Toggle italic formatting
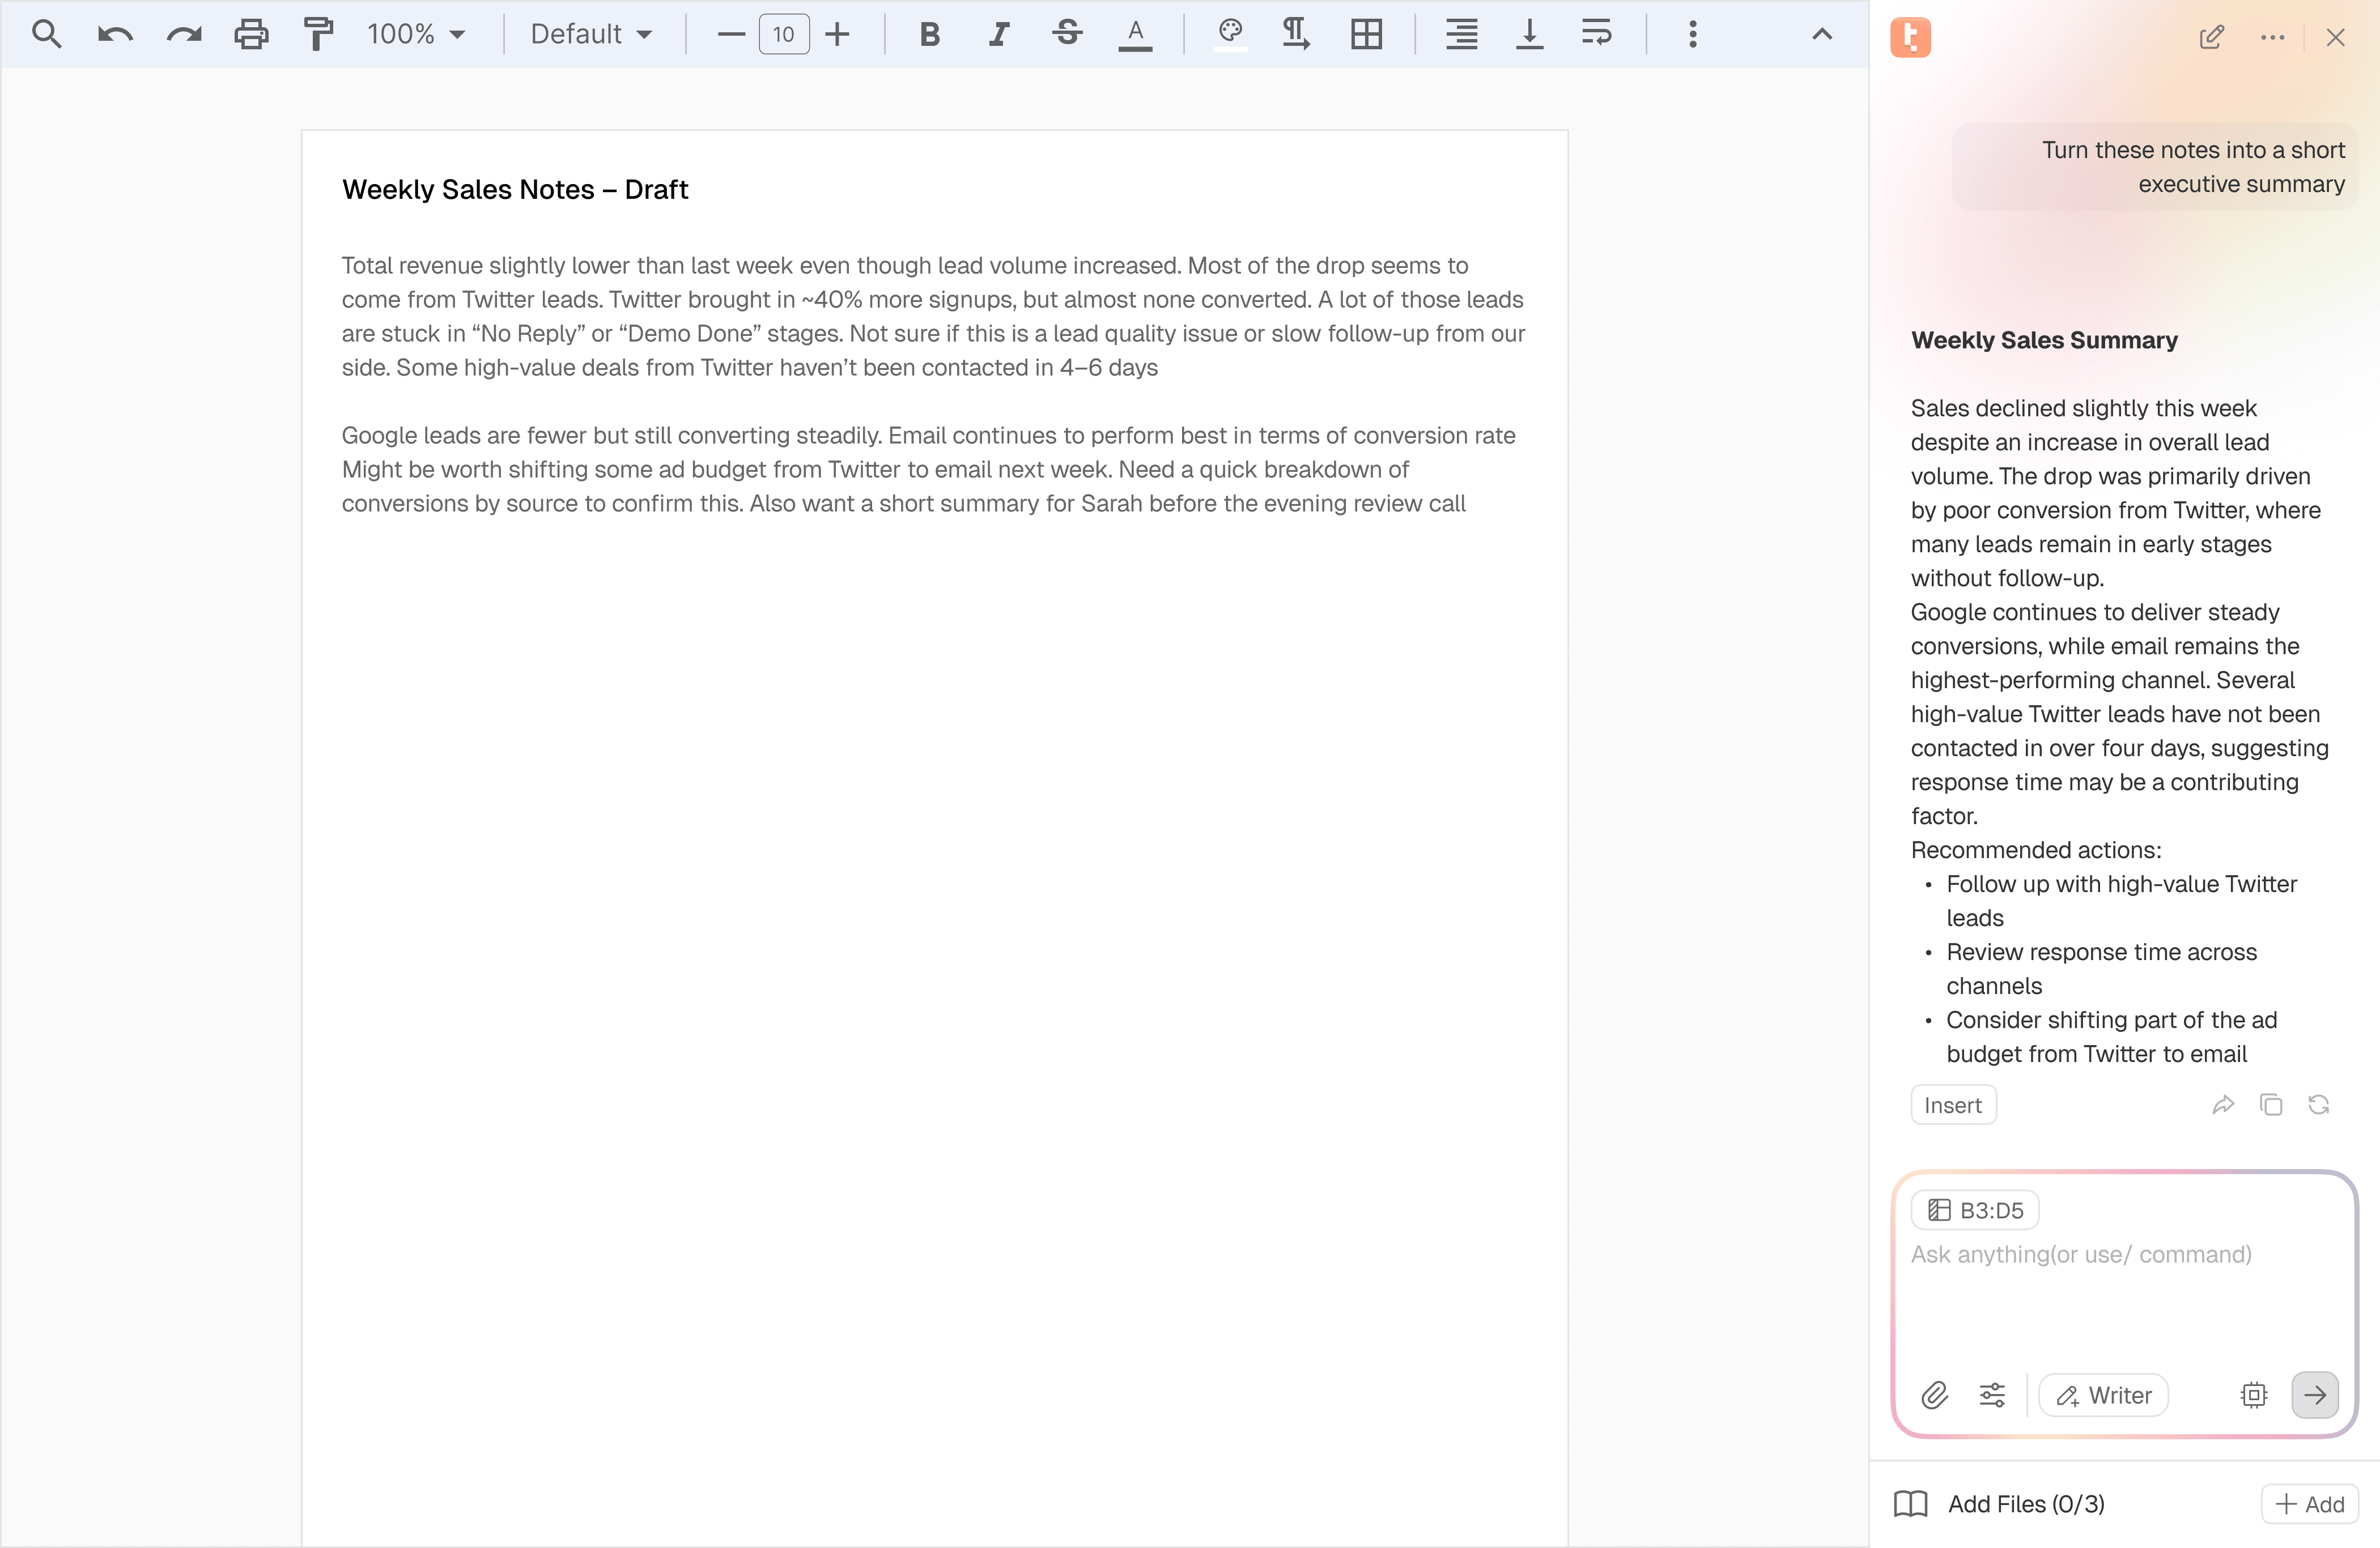2380x1548 pixels. coord(998,34)
